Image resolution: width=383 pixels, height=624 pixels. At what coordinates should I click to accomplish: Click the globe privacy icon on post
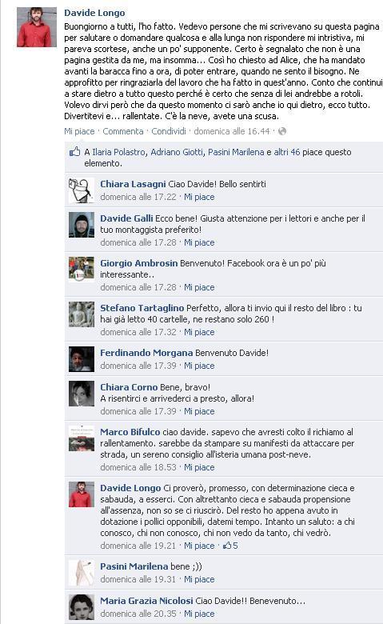282,131
